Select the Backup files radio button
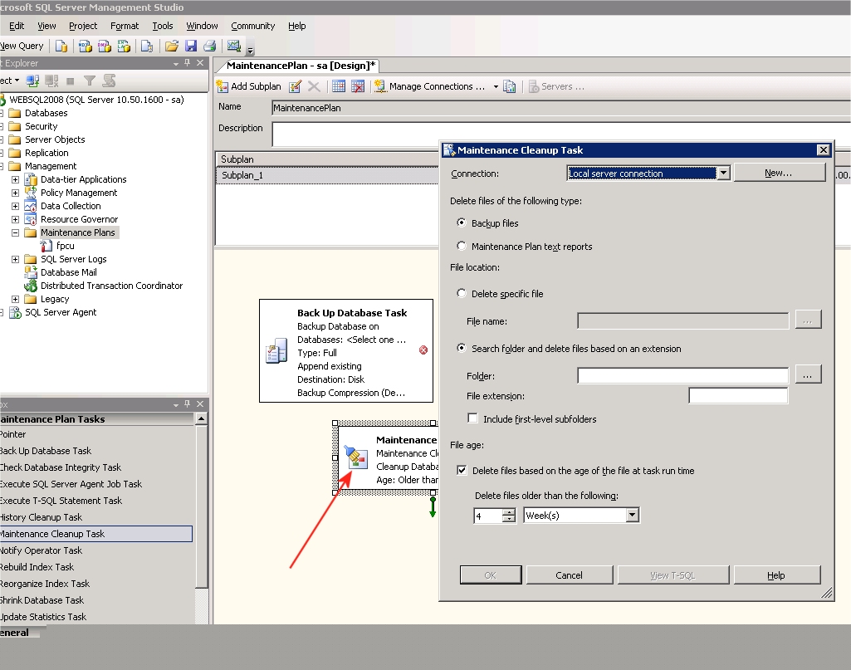This screenshot has height=670, width=851. pos(462,223)
